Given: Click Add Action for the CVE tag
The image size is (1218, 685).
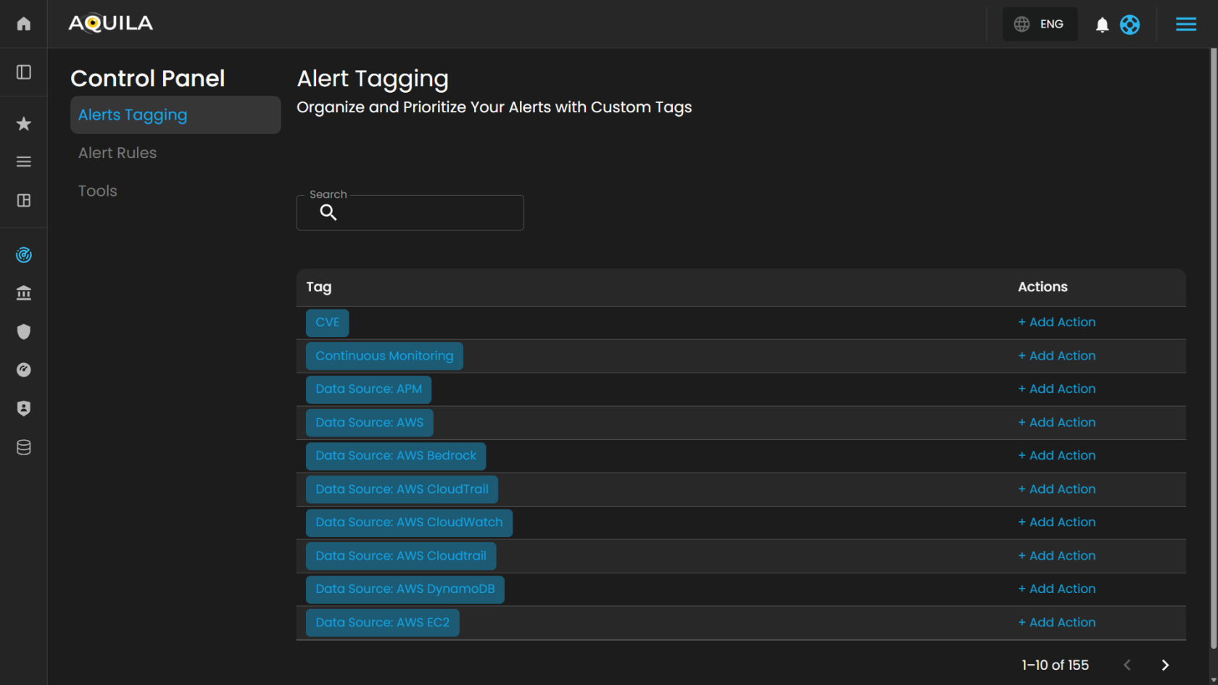Looking at the screenshot, I should tap(1056, 323).
